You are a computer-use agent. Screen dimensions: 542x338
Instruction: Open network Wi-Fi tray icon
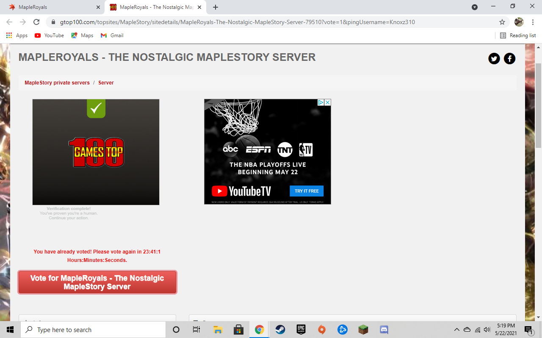click(x=478, y=330)
